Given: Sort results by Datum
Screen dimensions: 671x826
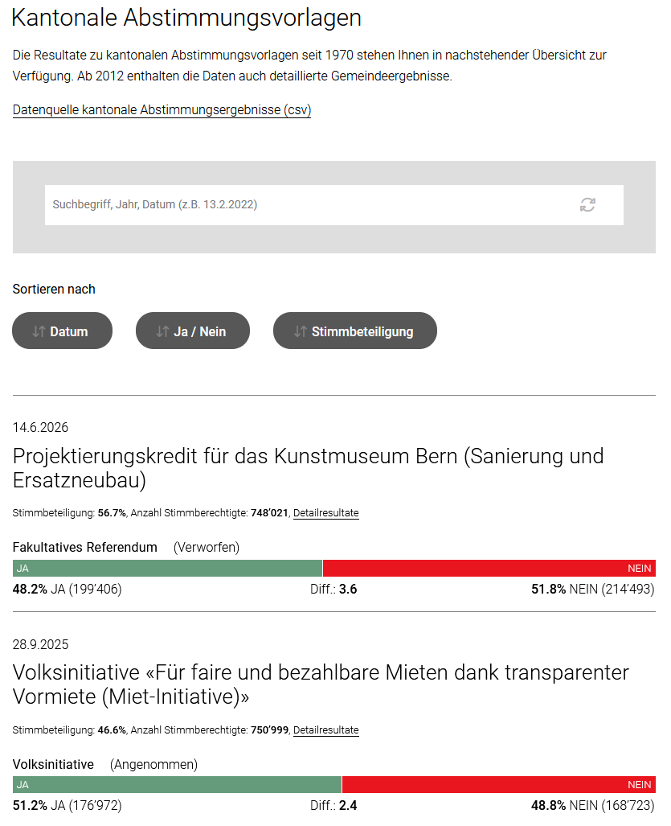Looking at the screenshot, I should coord(62,331).
